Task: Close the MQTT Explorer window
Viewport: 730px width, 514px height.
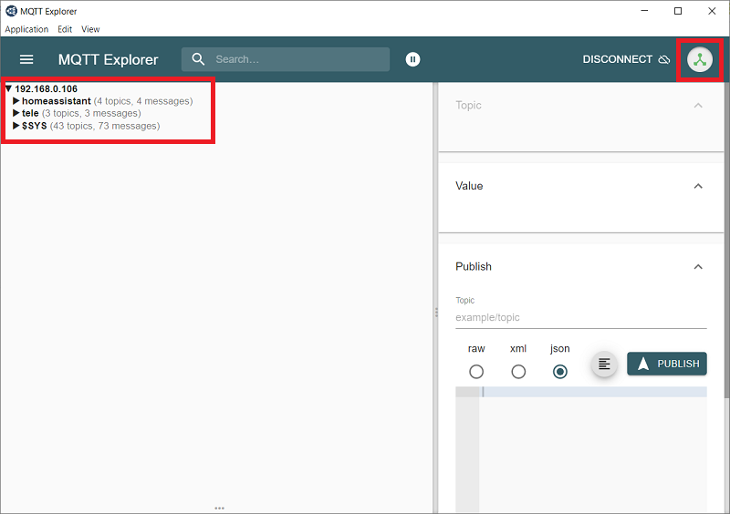Action: (x=712, y=11)
